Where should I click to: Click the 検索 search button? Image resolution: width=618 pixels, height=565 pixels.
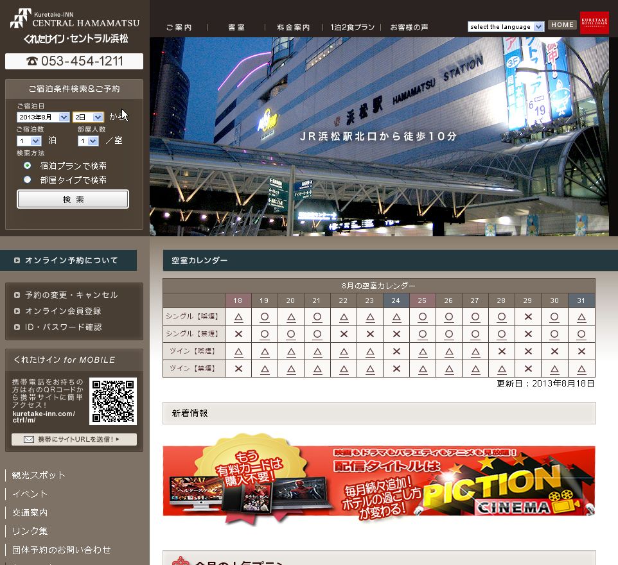(73, 199)
